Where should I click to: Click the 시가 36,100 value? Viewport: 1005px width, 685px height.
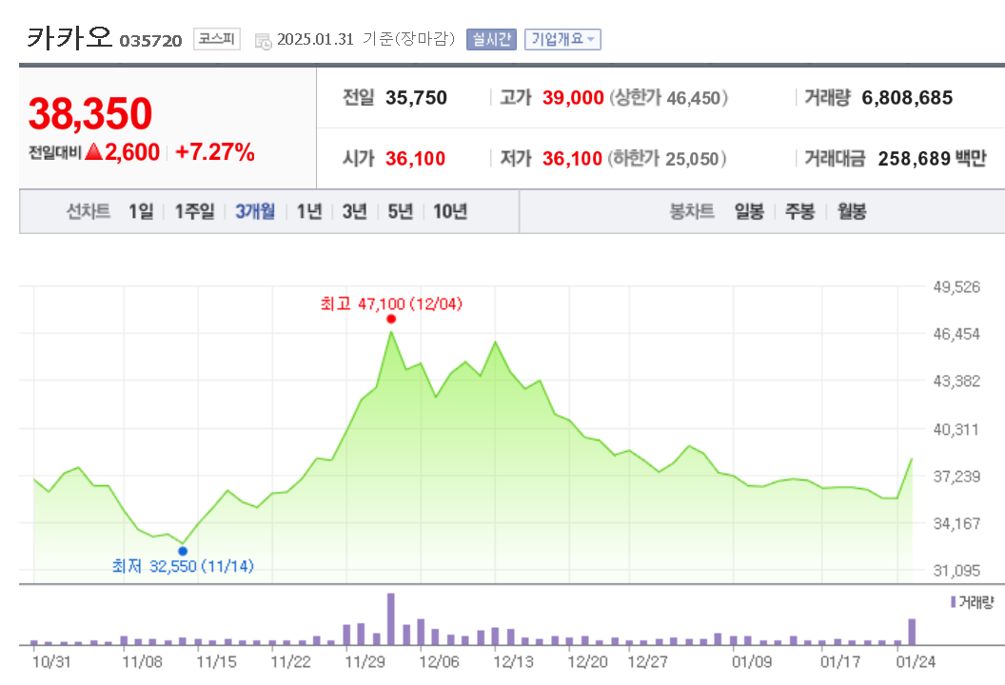click(x=415, y=158)
